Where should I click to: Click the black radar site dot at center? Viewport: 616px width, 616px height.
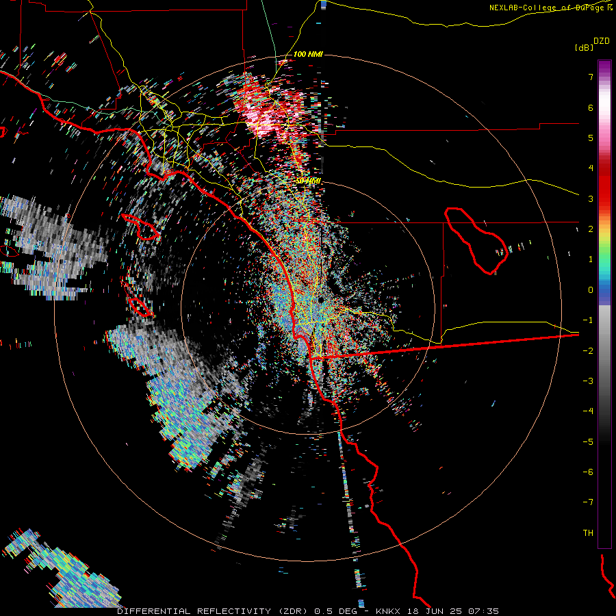point(320,300)
